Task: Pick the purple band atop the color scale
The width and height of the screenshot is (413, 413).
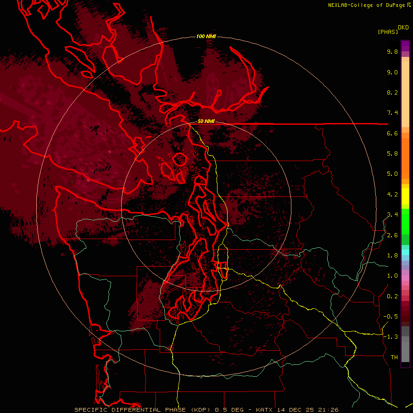Action: tap(405, 46)
